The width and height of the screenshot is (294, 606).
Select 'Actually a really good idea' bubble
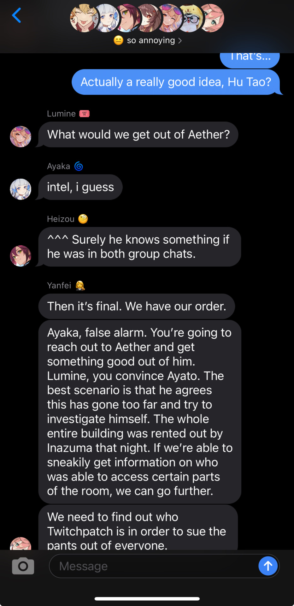coord(176,82)
